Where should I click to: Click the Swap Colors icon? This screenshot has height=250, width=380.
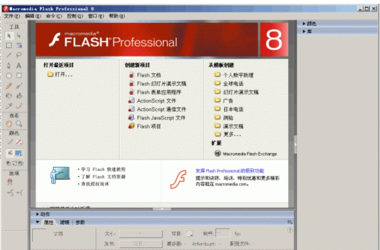point(21,163)
